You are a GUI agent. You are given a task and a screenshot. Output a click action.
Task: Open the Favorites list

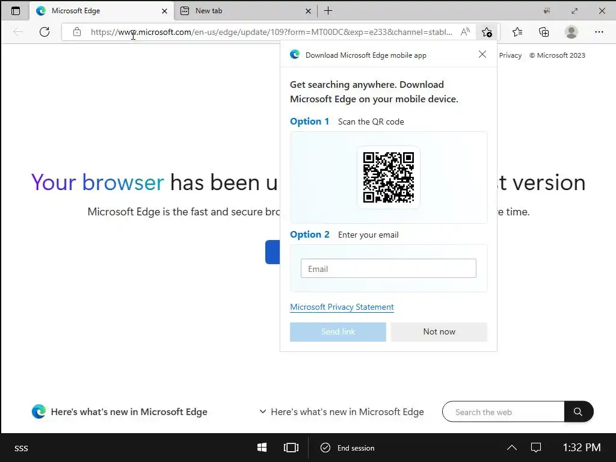tap(517, 32)
